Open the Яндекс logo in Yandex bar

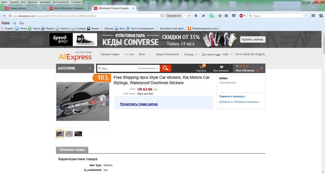click(x=6, y=23)
